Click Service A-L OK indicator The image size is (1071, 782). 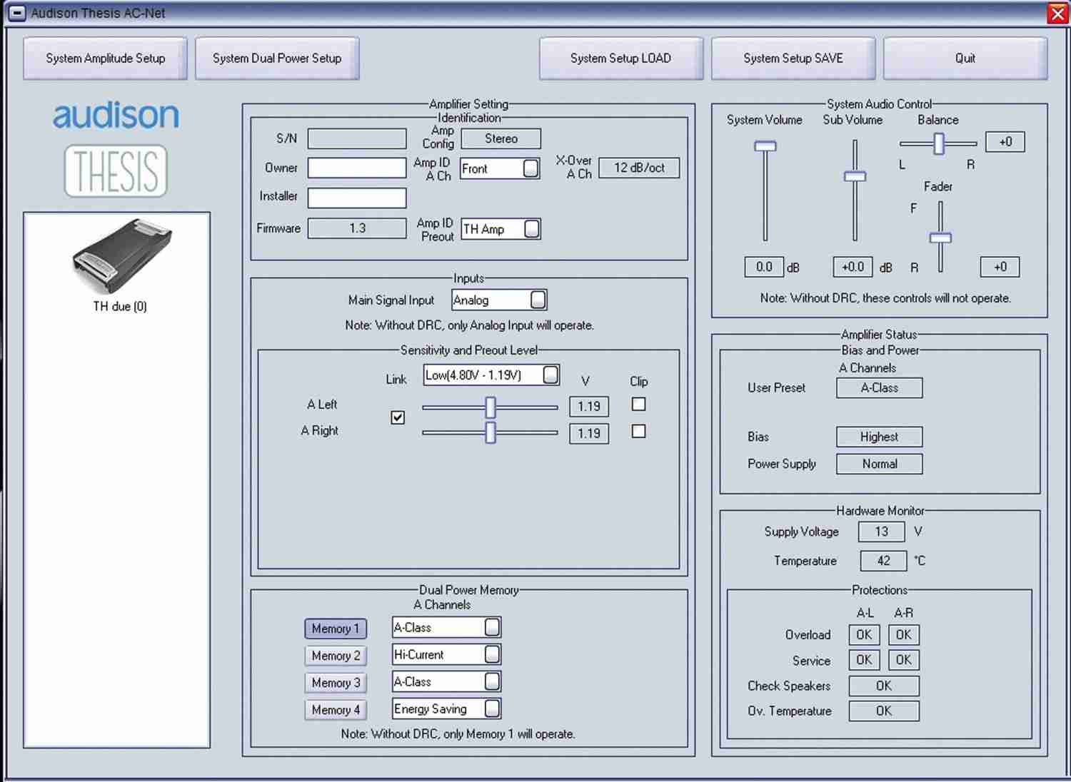[864, 660]
